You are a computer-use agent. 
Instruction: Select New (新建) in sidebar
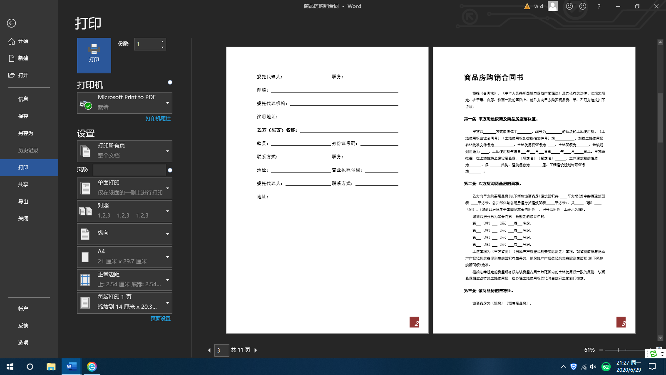[29, 58]
